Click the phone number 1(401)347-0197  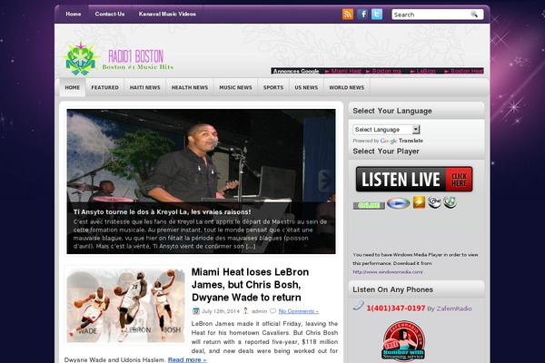(396, 309)
